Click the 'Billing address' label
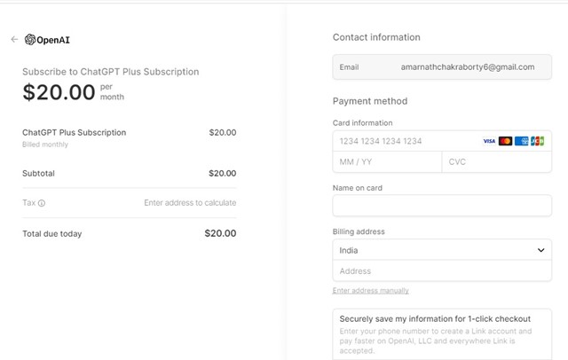 [x=359, y=231]
